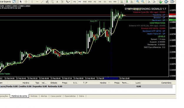Toggle chart shift icon

(x=154, y=2)
